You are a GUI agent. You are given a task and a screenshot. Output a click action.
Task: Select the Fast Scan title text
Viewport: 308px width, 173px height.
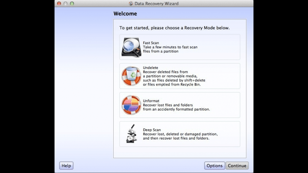(x=151, y=43)
